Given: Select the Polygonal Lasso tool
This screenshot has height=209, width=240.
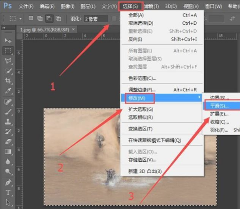Looking at the screenshot, I should pos(8,61).
